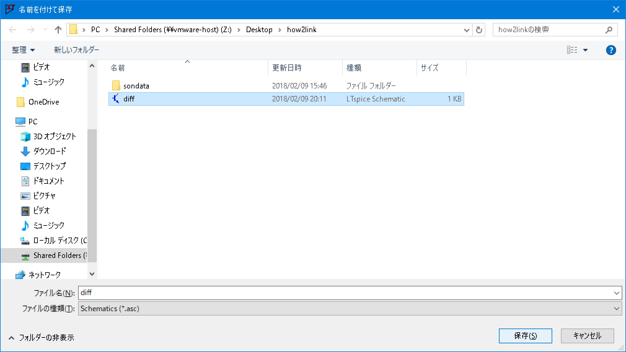Screen dimensions: 626x352
Task: Expand the file name dropdown arrow
Action: 616,293
